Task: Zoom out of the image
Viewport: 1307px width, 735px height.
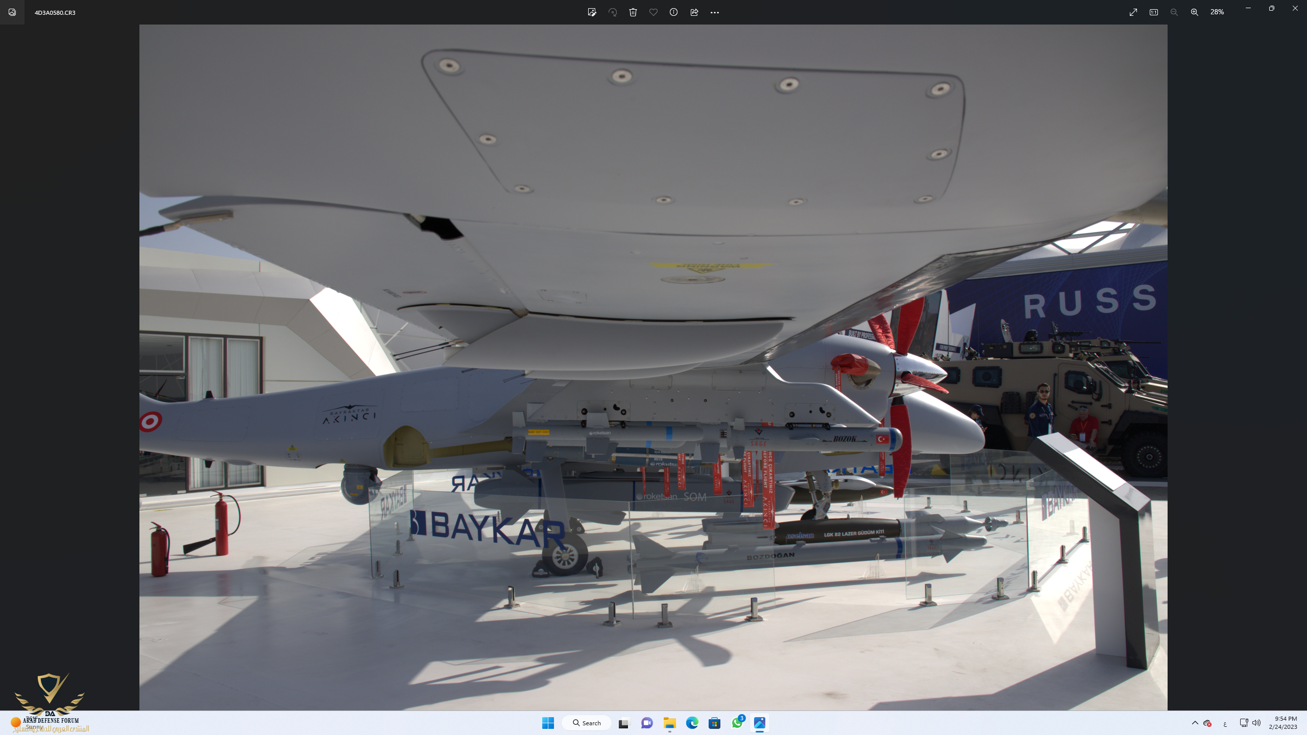Action: pos(1174,12)
